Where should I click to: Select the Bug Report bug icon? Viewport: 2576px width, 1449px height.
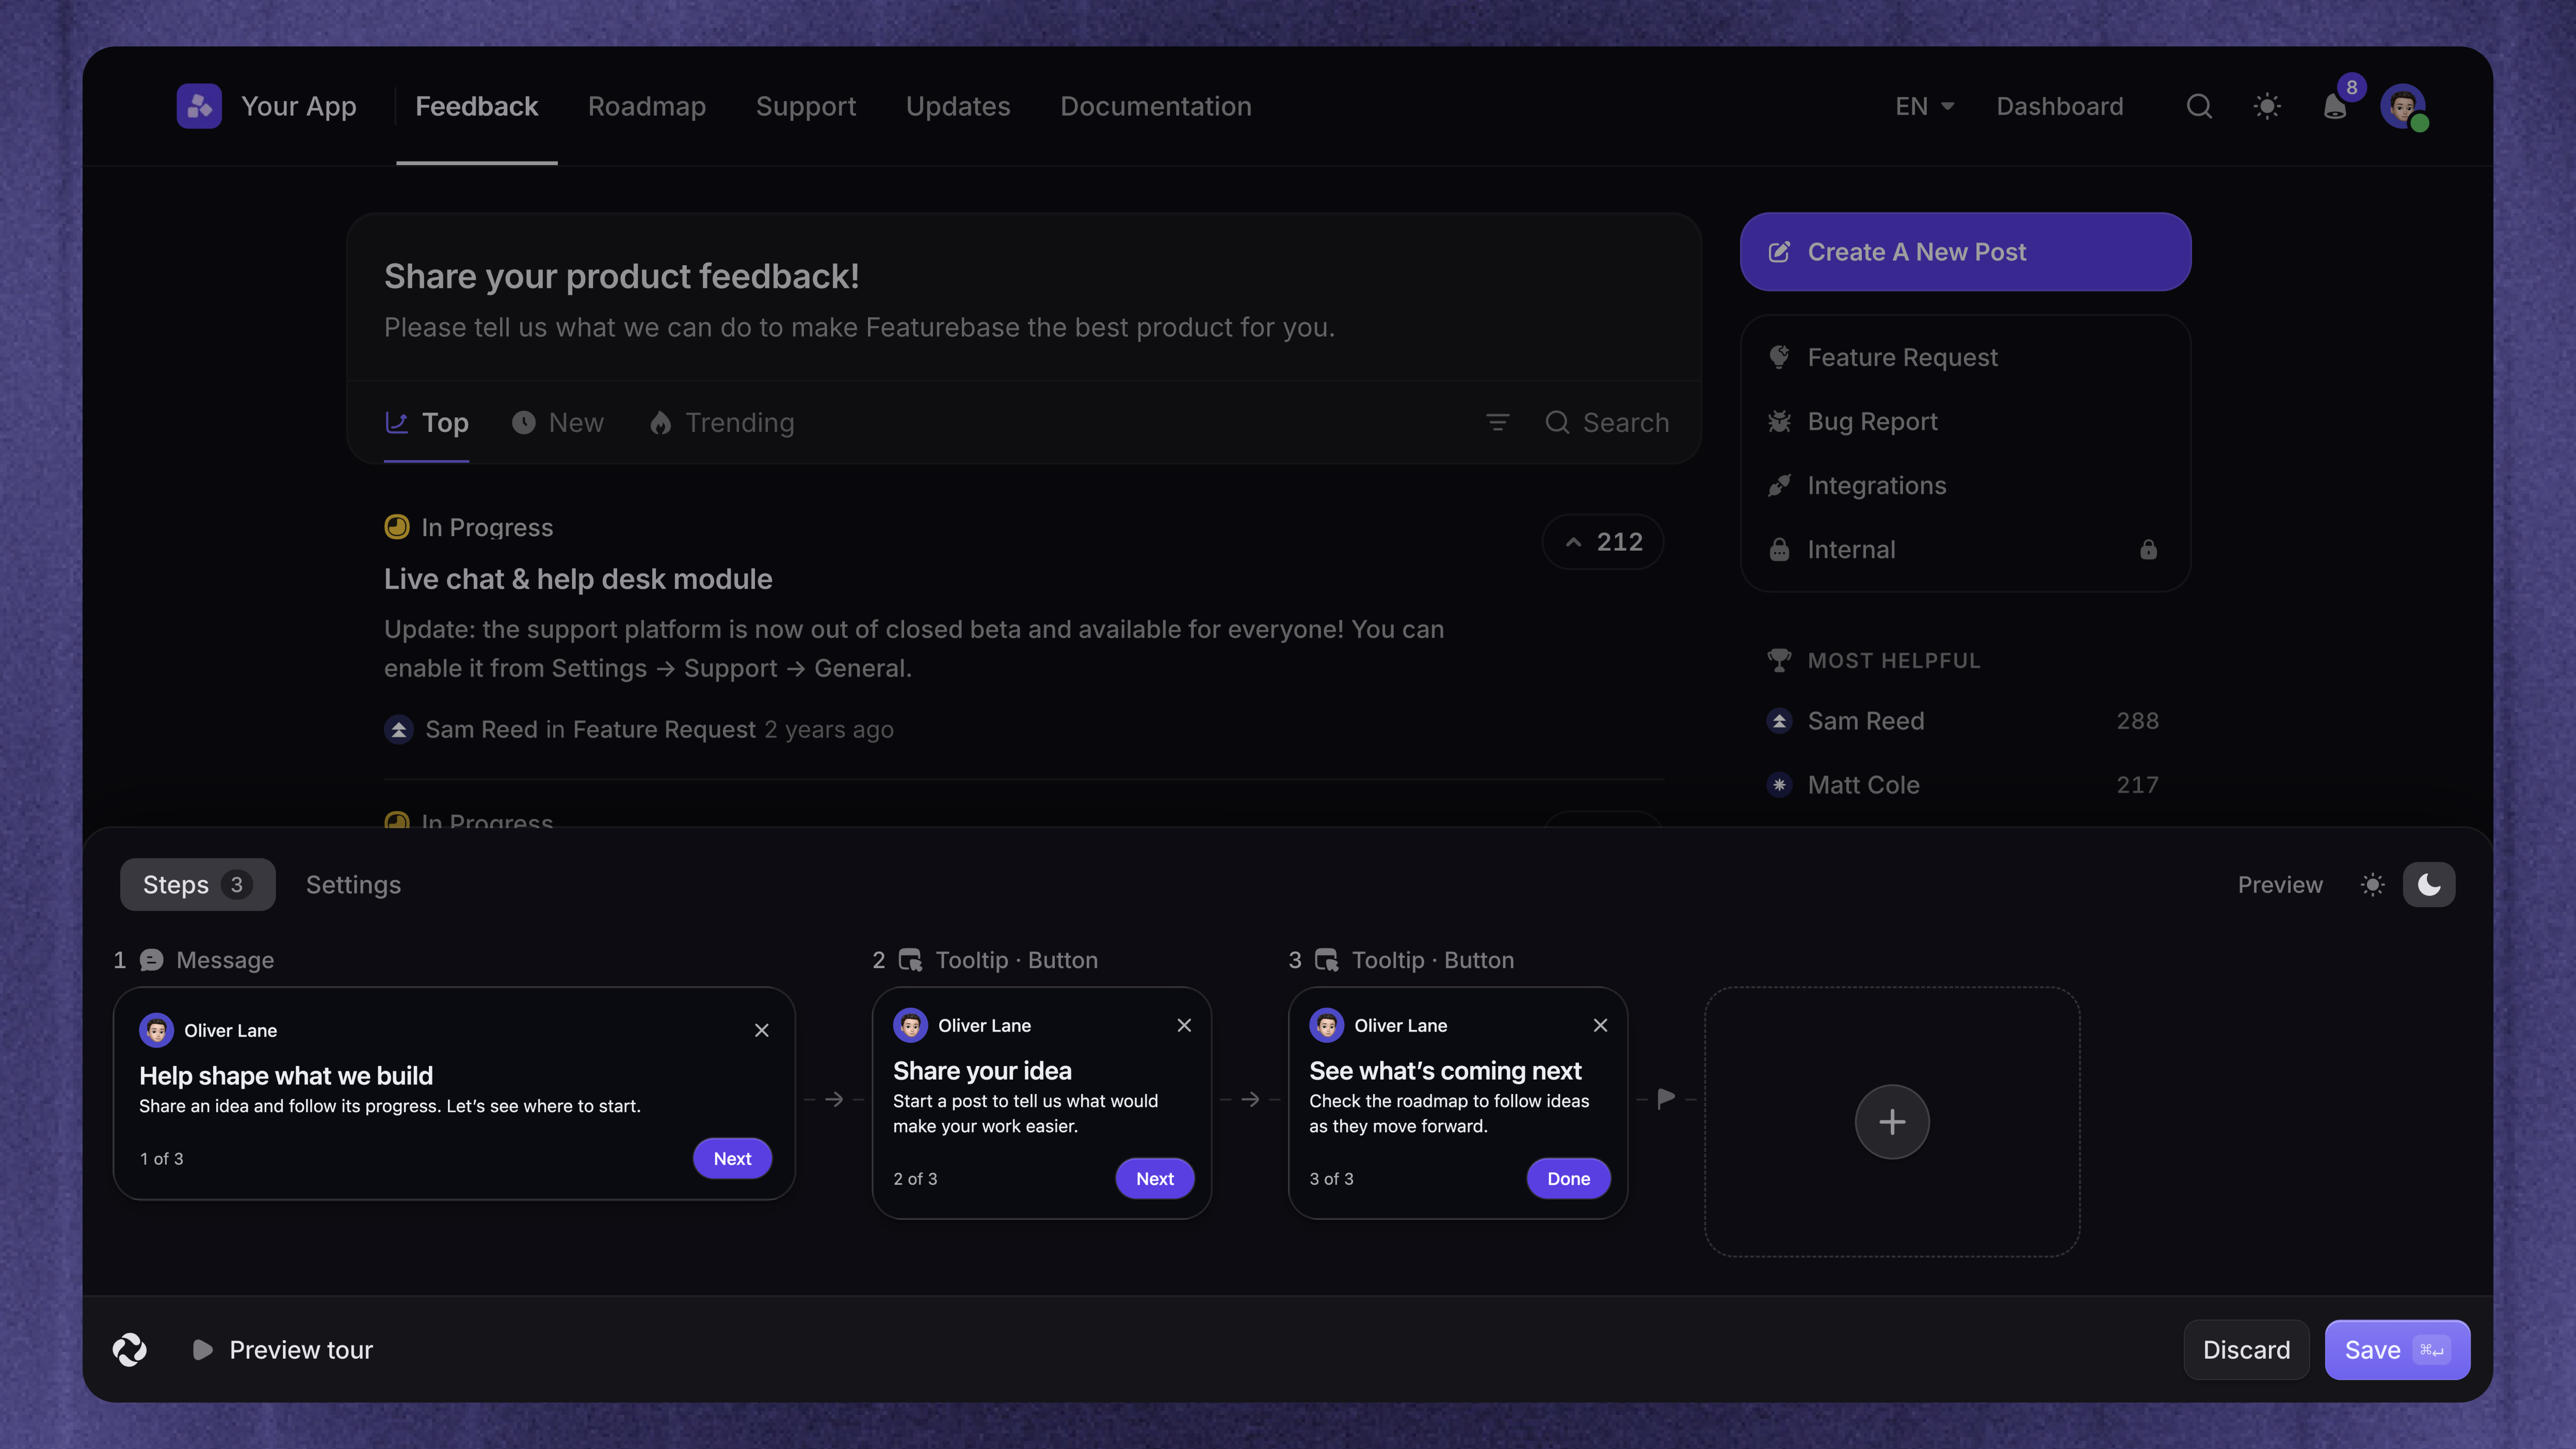point(1779,421)
